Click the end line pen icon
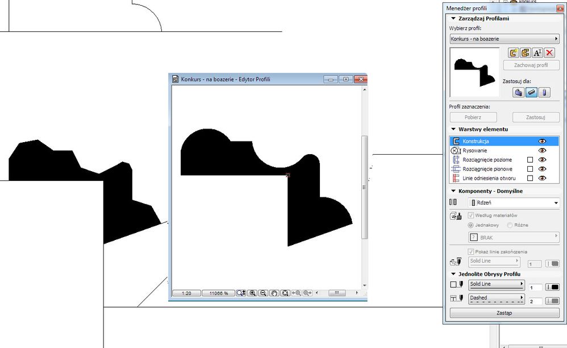Viewport: 567px width, 348px height. pyautogui.click(x=456, y=261)
